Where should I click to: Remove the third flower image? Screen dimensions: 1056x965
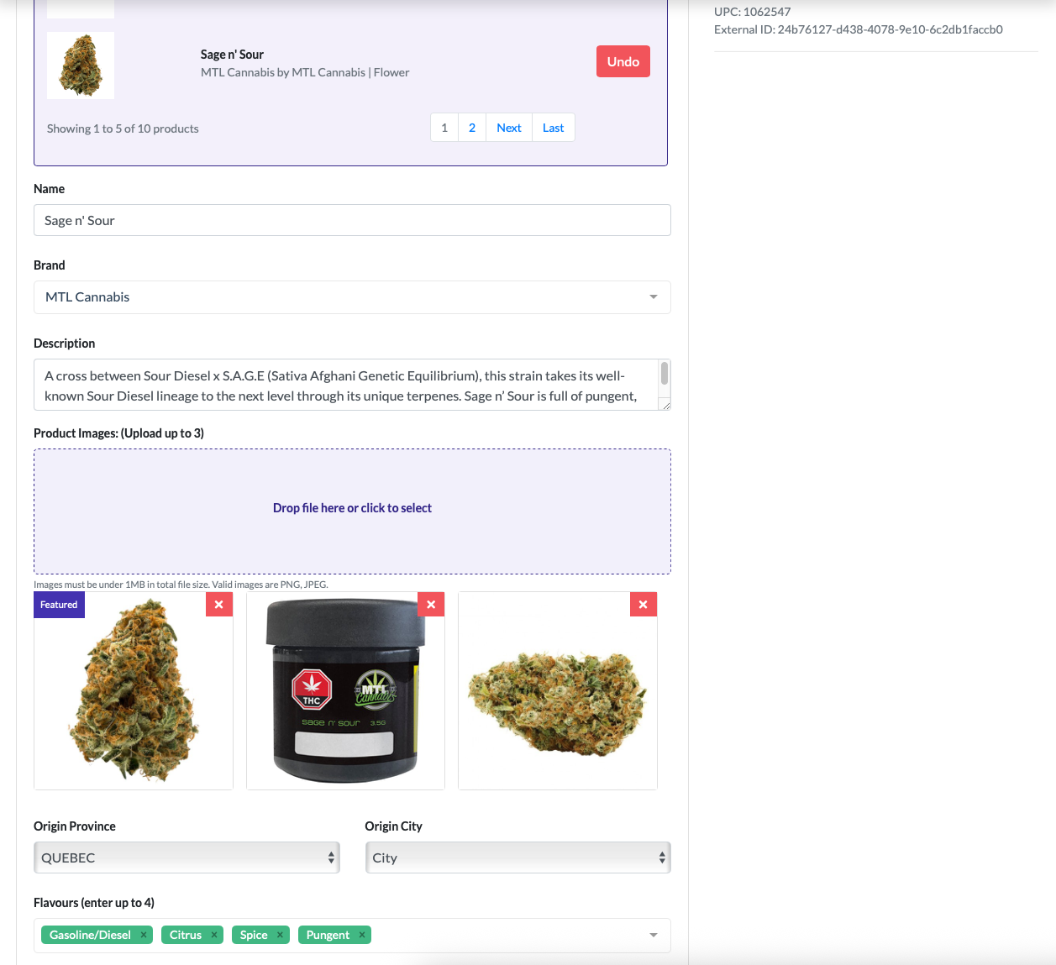[x=643, y=605]
